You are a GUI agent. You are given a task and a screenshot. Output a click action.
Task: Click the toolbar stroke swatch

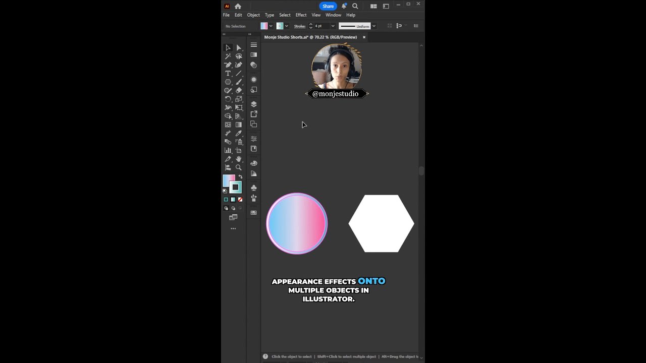235,188
